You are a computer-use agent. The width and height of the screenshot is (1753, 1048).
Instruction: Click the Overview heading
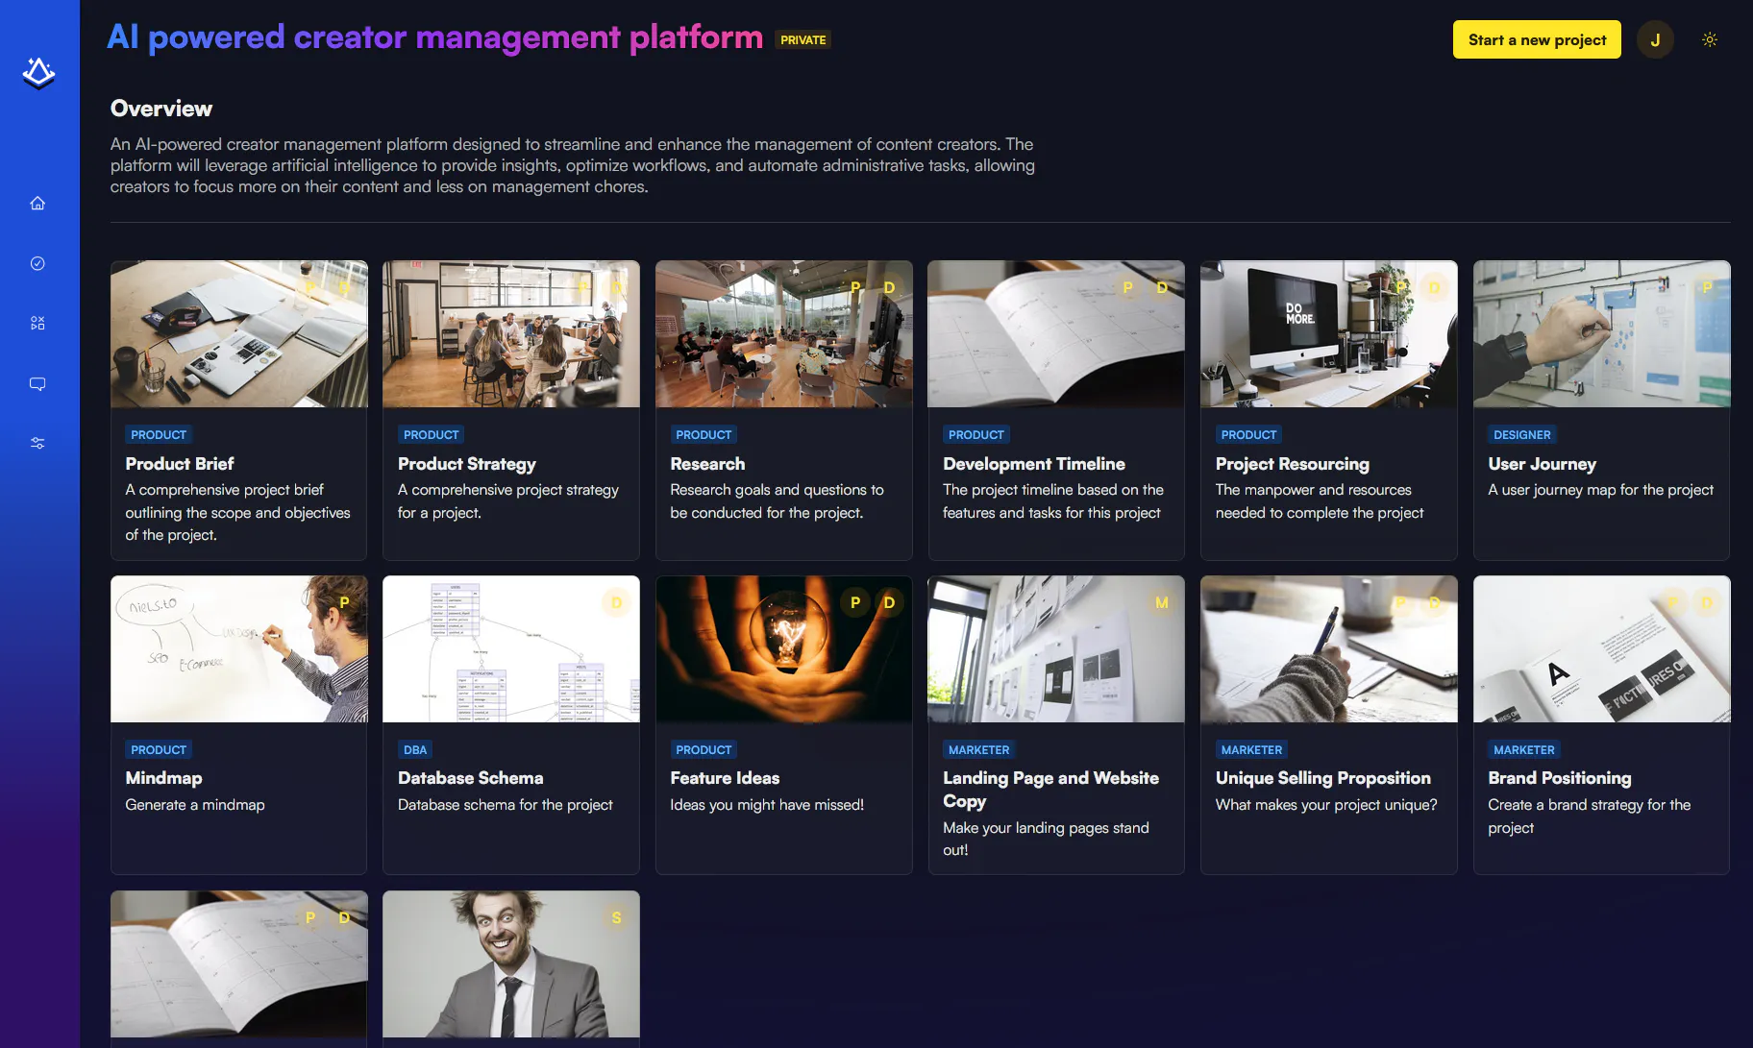[x=161, y=109]
